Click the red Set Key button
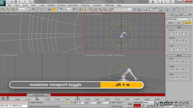193x108 pixels. tap(137, 106)
